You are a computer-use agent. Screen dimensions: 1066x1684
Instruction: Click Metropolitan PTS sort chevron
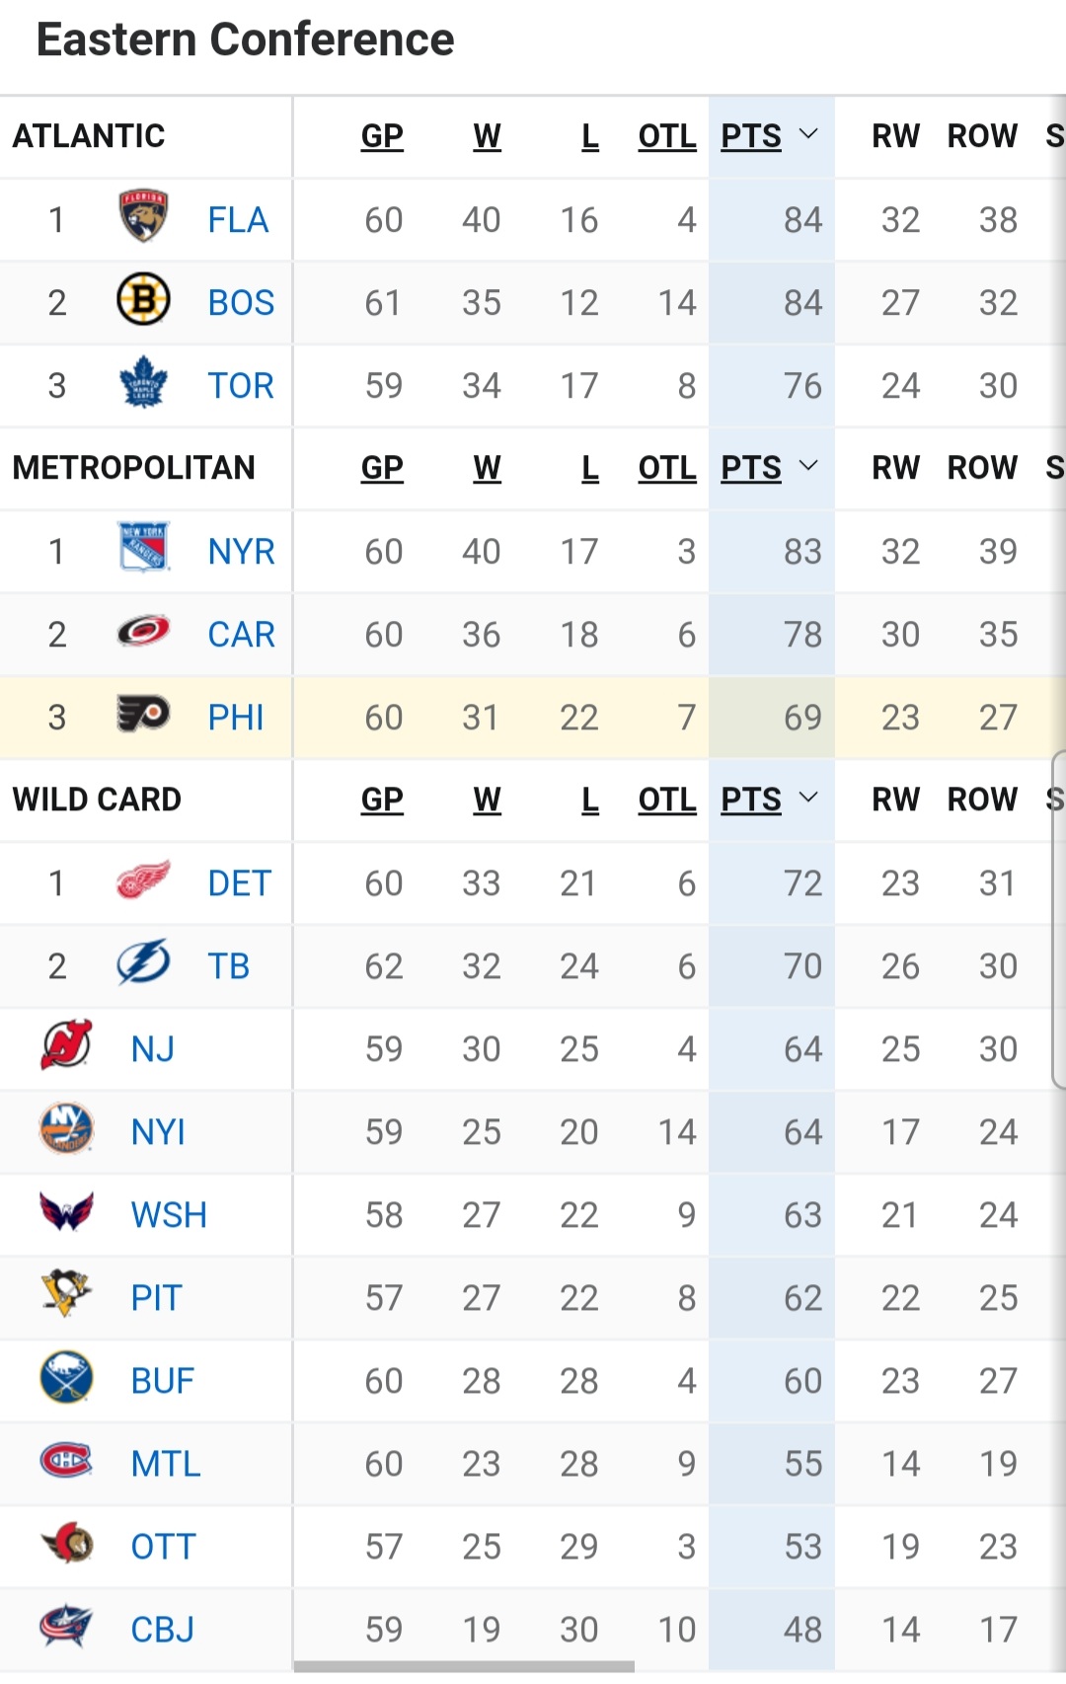point(808,466)
